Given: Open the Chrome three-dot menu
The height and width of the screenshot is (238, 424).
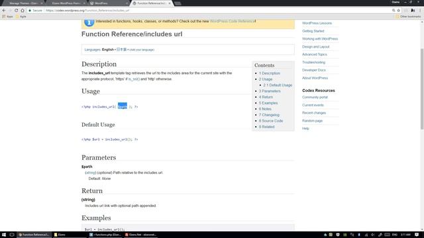Looking at the screenshot, I should coord(420,11).
